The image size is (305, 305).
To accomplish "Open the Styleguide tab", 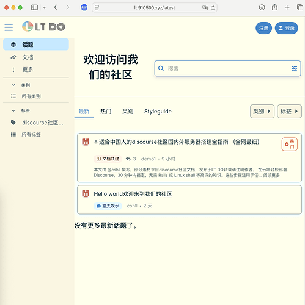I will [158, 112].
